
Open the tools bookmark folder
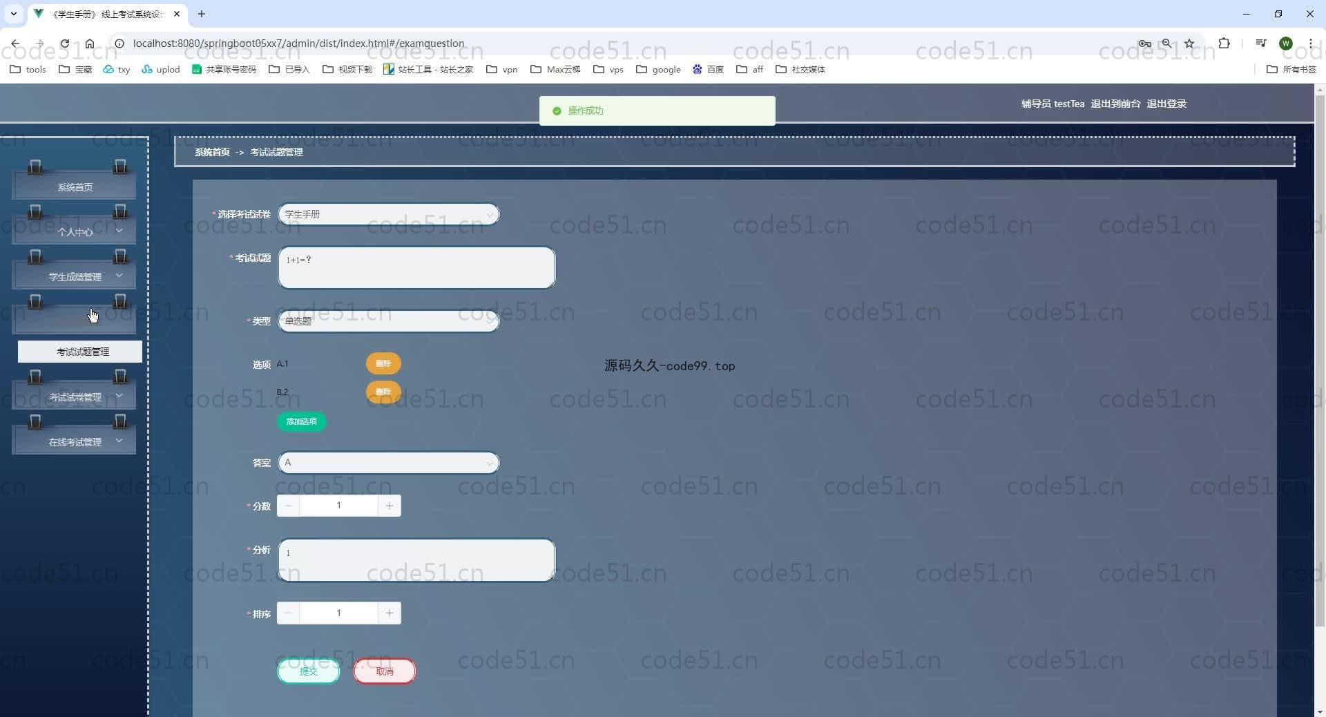[28, 69]
